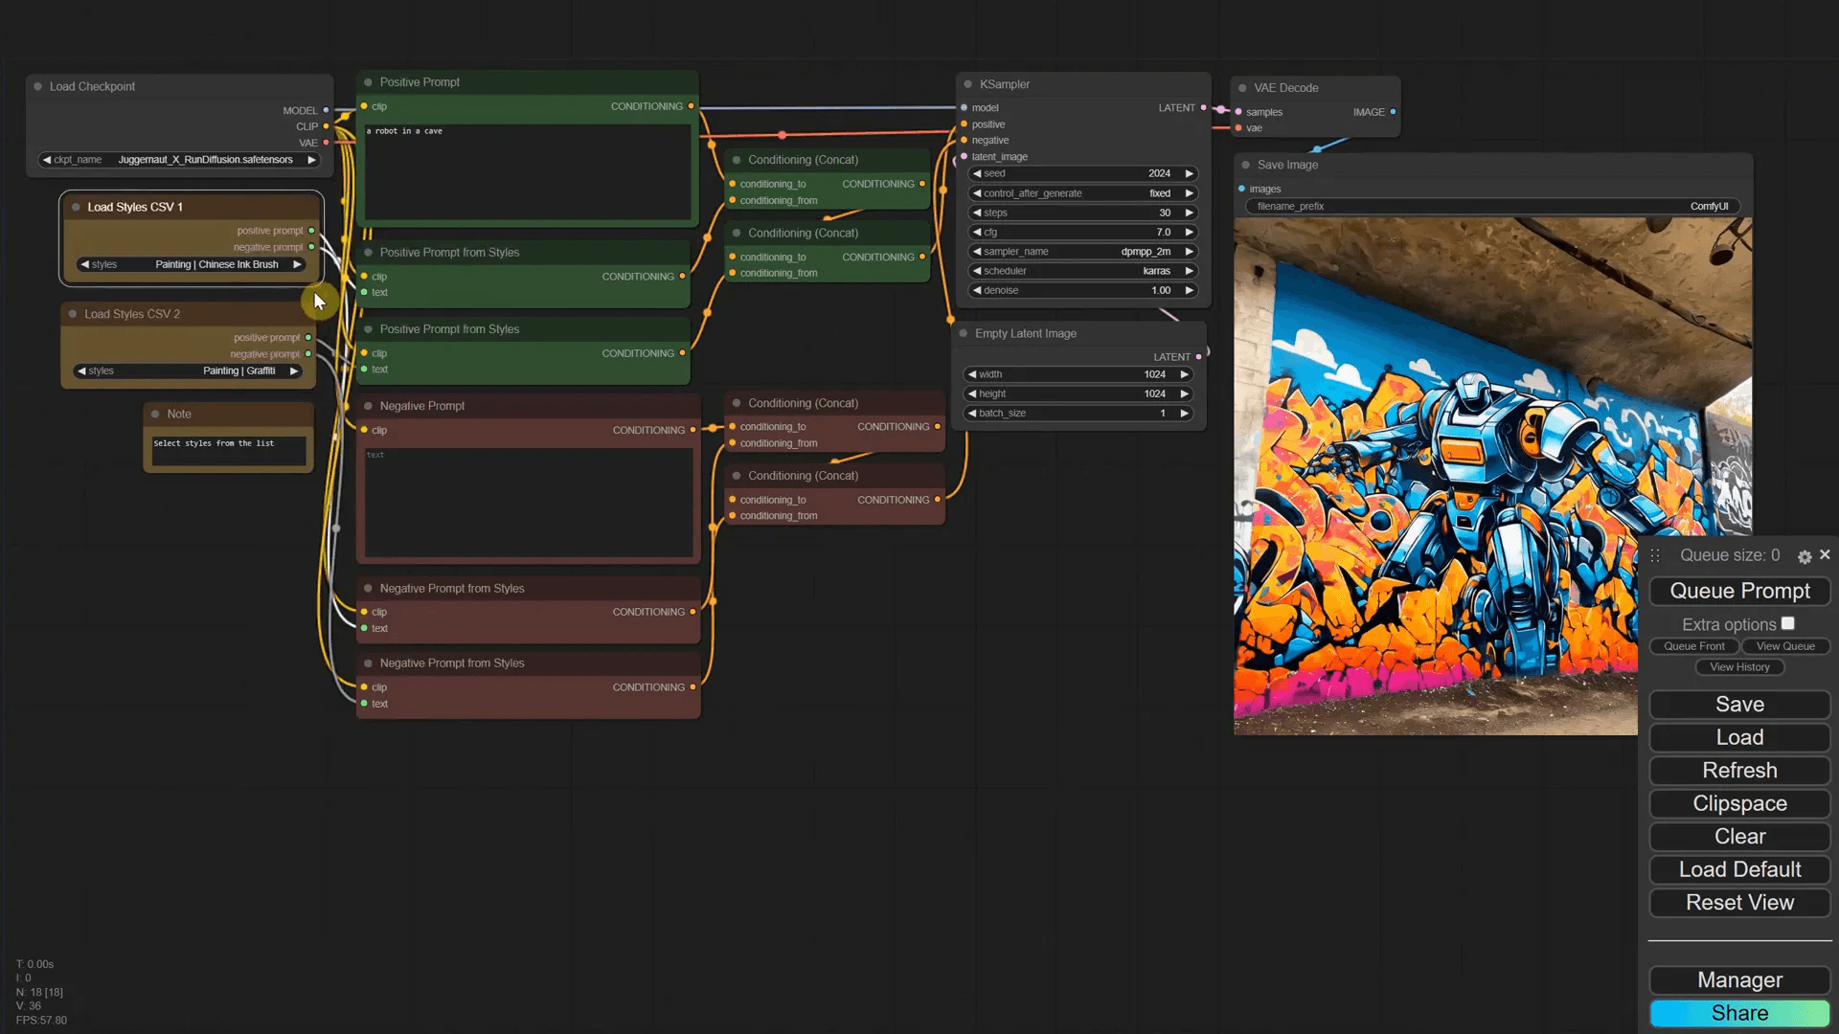
Task: Open the sampler_name dpmpp_2m selector
Action: tap(1082, 252)
